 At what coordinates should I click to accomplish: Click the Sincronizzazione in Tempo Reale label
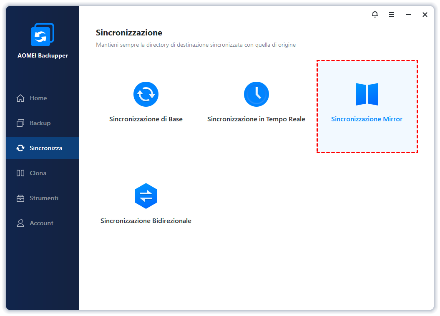[256, 119]
